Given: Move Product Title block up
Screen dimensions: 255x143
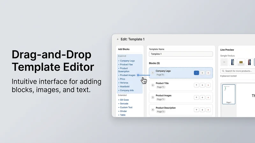Looking at the screenshot, I should point(196,85).
